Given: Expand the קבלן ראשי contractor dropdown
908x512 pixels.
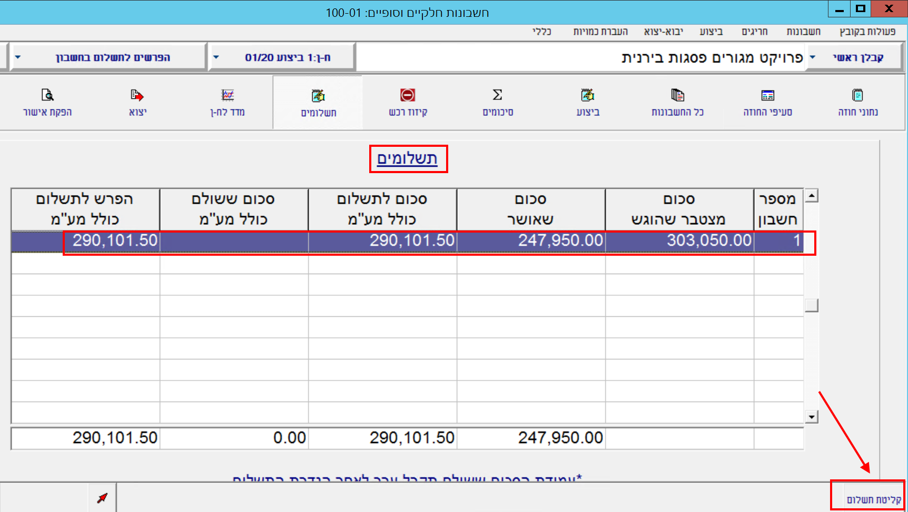Looking at the screenshot, I should (x=813, y=57).
